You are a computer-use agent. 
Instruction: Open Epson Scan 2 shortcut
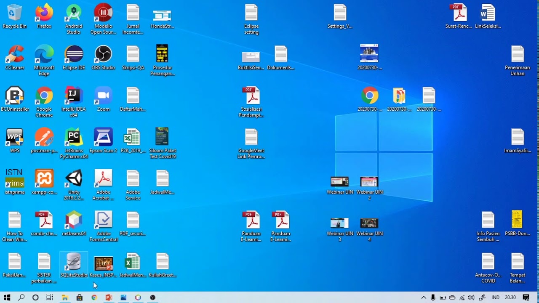click(x=103, y=141)
